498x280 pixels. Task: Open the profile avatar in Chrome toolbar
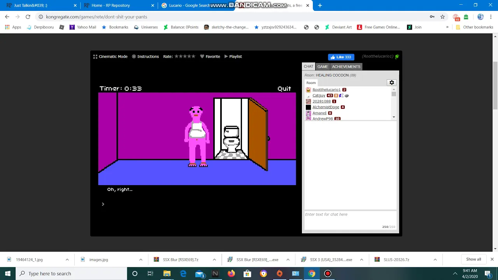[480, 17]
